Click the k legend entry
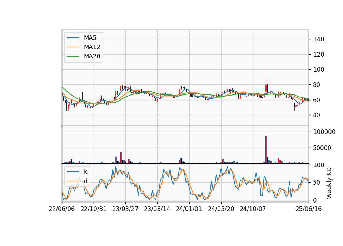The height and width of the screenshot is (246, 343). [x=77, y=171]
